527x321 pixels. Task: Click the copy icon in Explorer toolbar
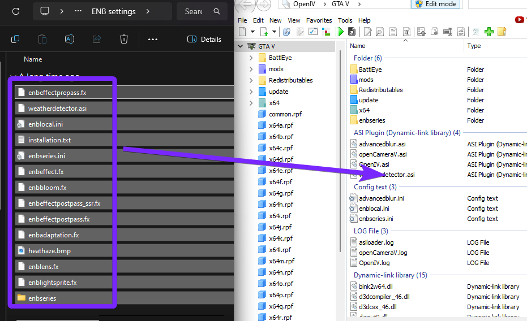(x=15, y=39)
